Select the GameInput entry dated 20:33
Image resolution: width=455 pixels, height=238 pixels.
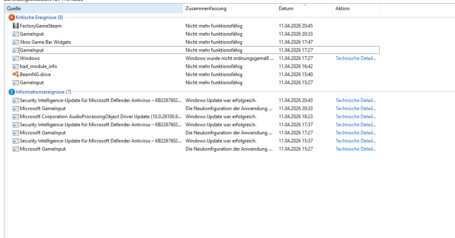32,34
